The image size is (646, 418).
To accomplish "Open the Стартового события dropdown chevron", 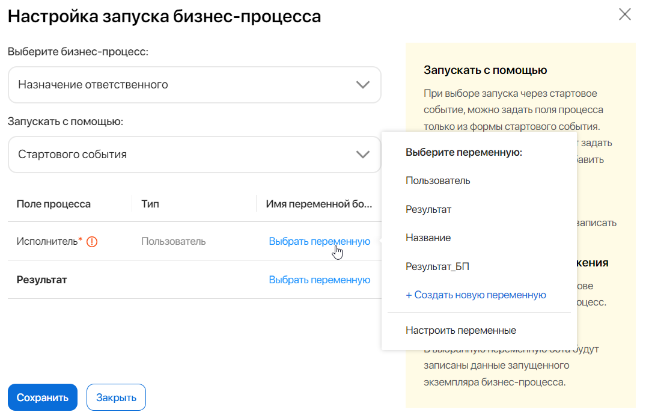I will pyautogui.click(x=362, y=155).
